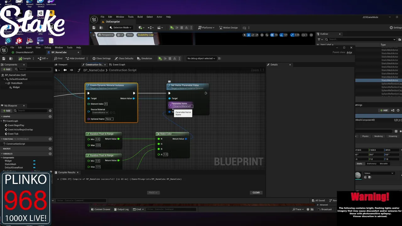Image resolution: width=402 pixels, height=226 pixels.
Task: Click the navigate forward arrow in graph
Action: pyautogui.click(x=72, y=70)
